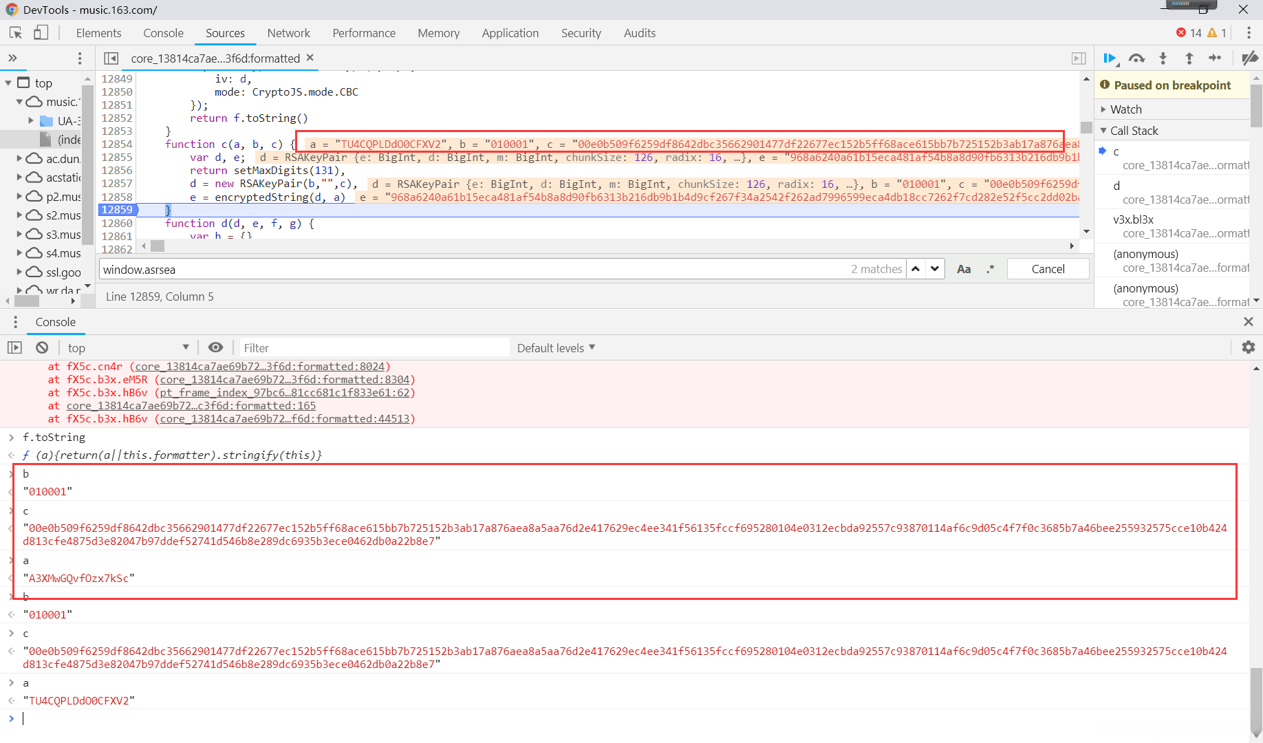The image size is (1263, 743).
Task: Open pt_frame_index link at line 62
Action: 285,393
